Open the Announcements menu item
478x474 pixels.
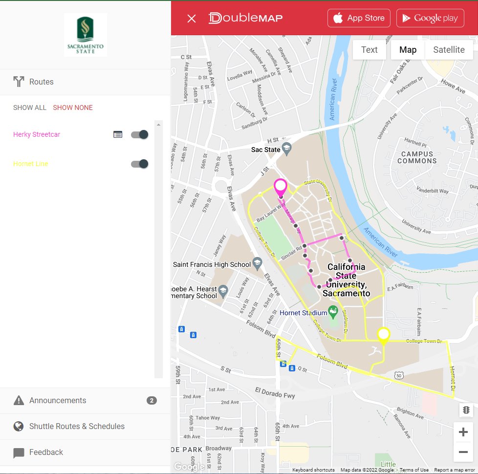tap(85, 401)
